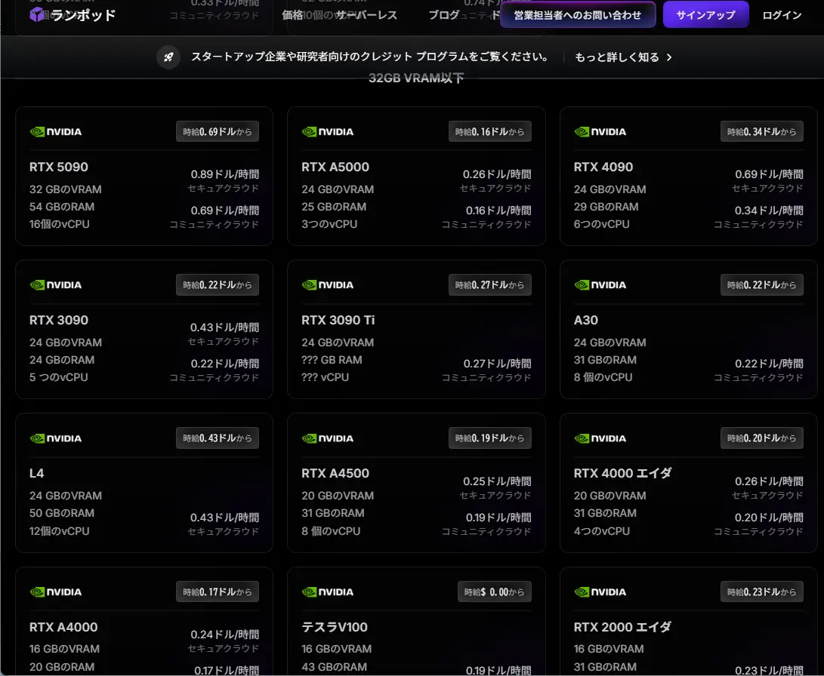
Task: Open the サーバーレス menu item
Action: point(367,14)
